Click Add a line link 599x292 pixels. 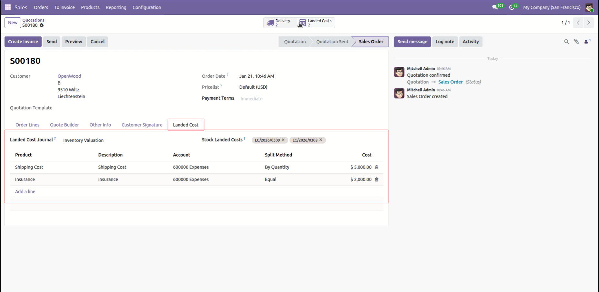tap(25, 191)
